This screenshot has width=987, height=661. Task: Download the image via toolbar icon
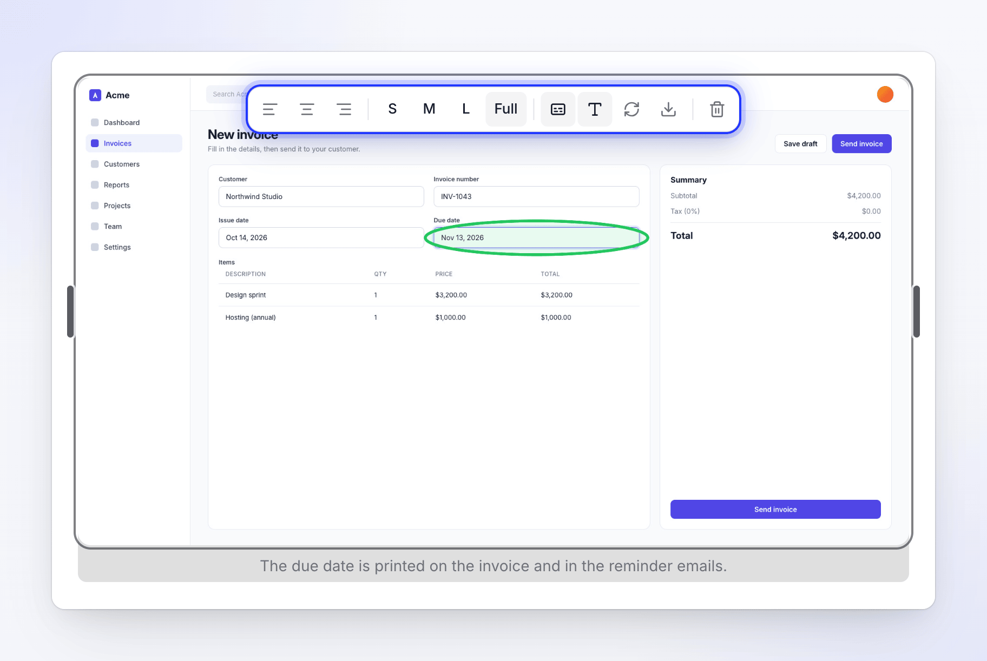[x=668, y=109]
